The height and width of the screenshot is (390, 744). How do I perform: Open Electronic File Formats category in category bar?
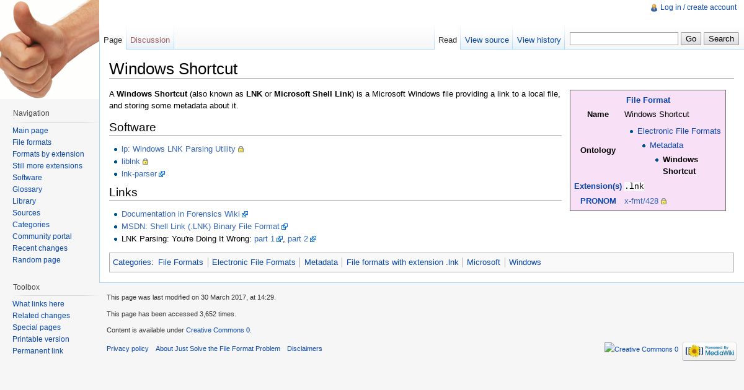254,262
